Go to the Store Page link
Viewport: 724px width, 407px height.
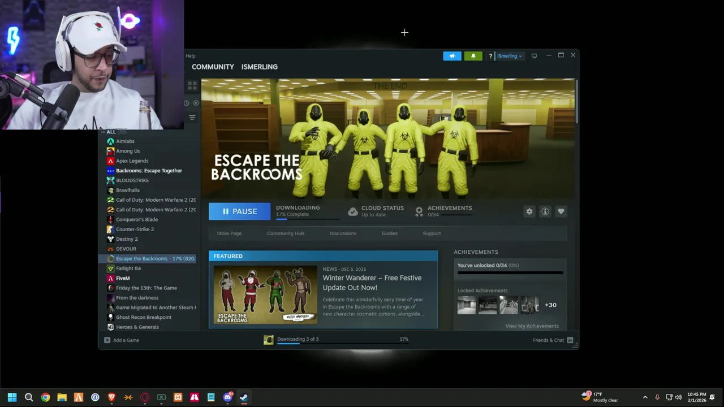229,233
